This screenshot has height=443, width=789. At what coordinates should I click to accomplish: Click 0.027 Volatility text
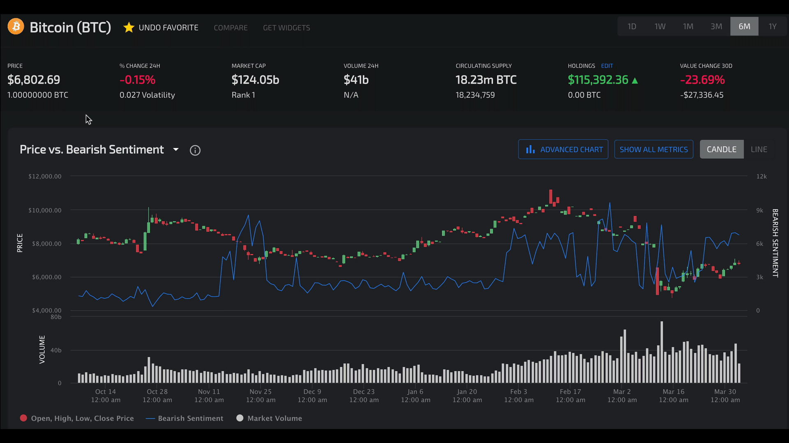tap(147, 95)
